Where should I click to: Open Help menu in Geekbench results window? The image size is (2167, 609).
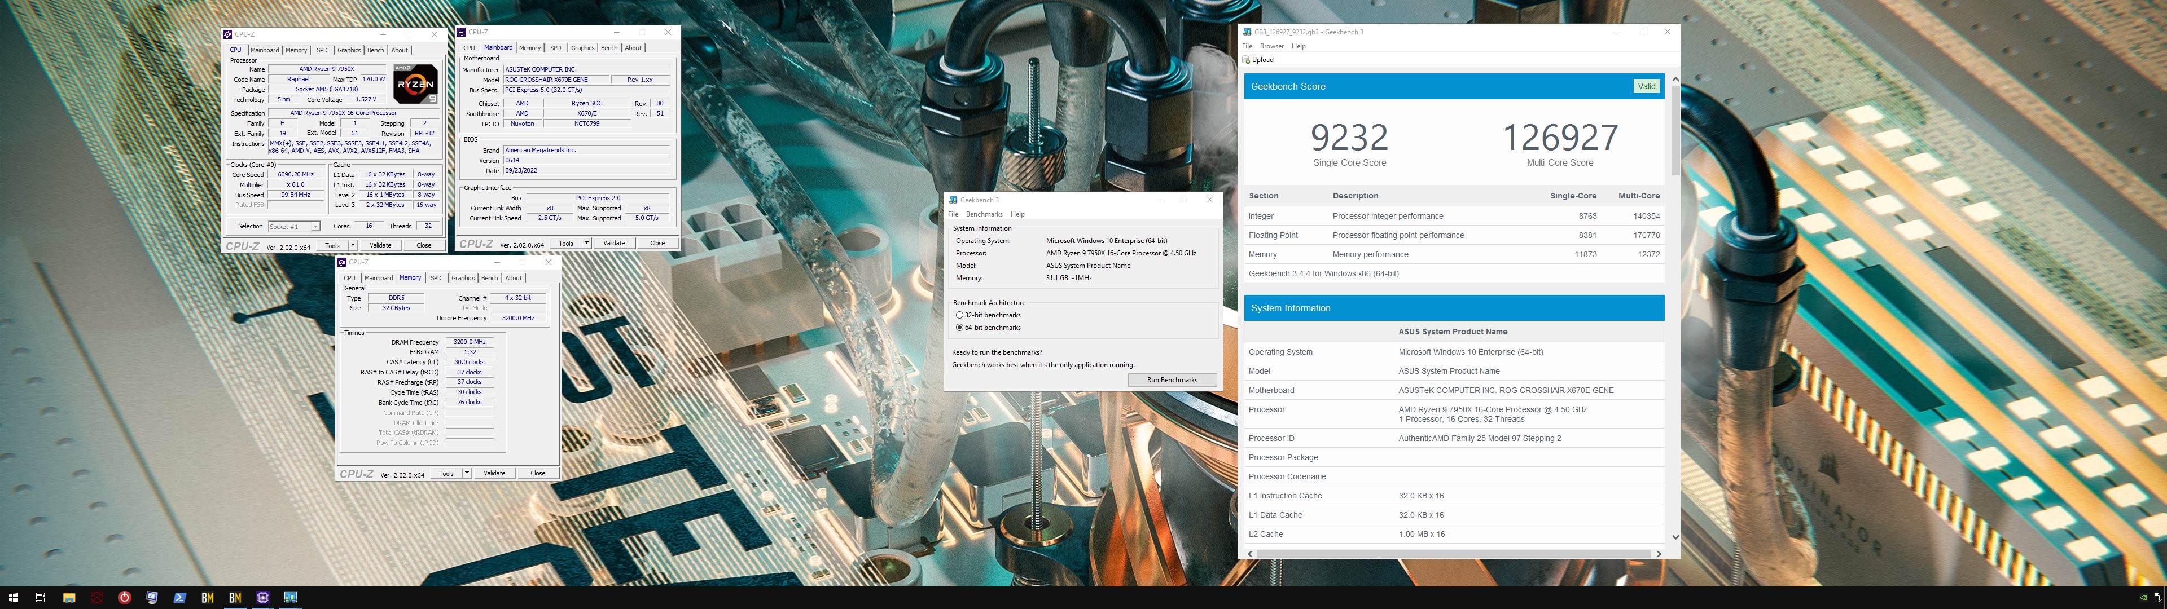pyautogui.click(x=1299, y=46)
